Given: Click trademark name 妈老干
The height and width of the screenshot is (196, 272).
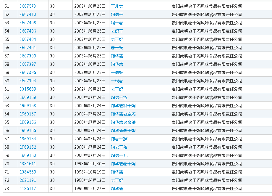Looking at the screenshot, I should click(117, 15).
